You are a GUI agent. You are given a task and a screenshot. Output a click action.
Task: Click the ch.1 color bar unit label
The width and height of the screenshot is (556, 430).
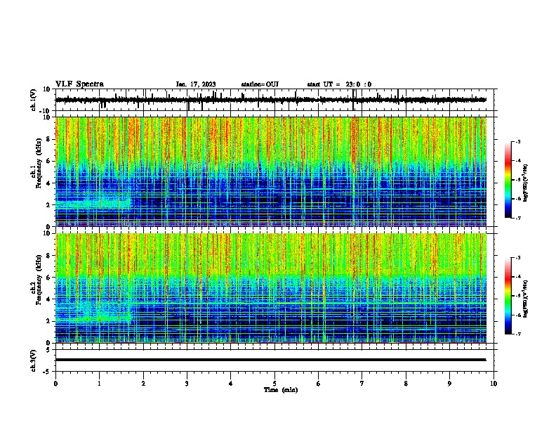526,183
